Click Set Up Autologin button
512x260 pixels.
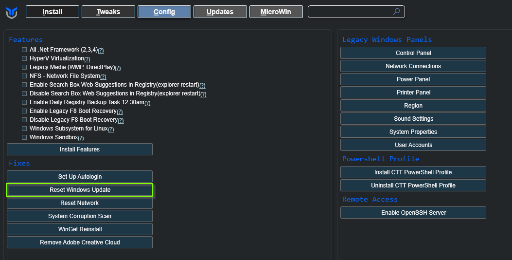tap(80, 177)
